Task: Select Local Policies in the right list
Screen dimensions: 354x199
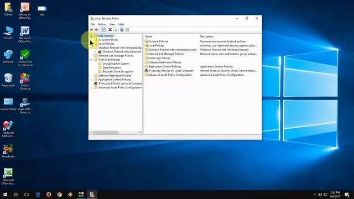Action: [156, 45]
